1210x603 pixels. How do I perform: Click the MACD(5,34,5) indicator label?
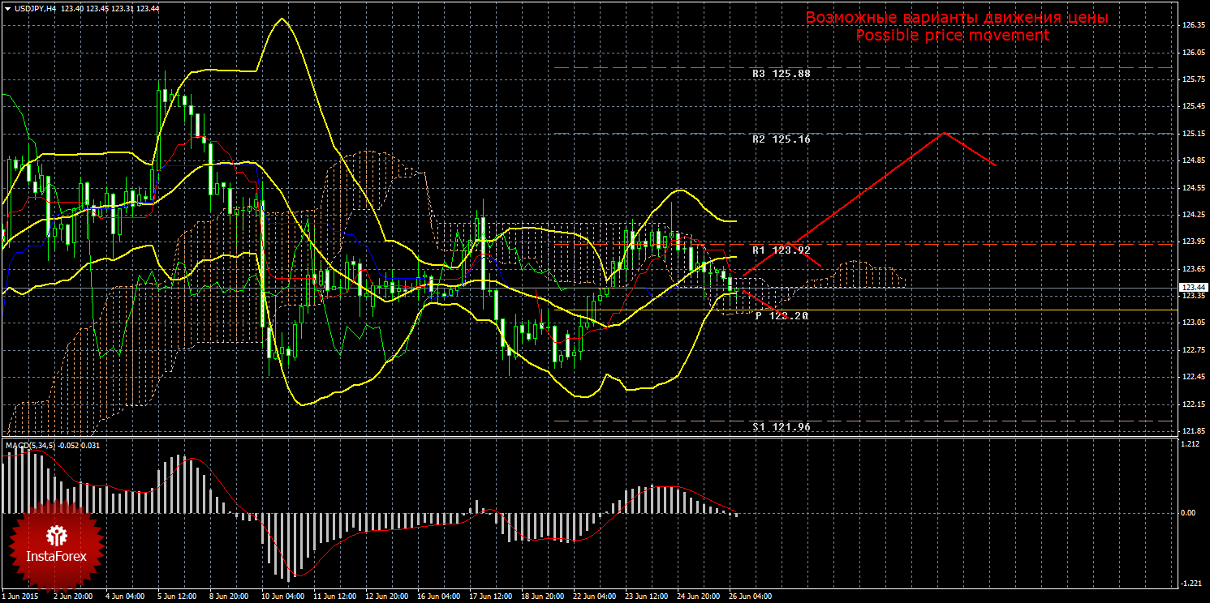tap(31, 445)
